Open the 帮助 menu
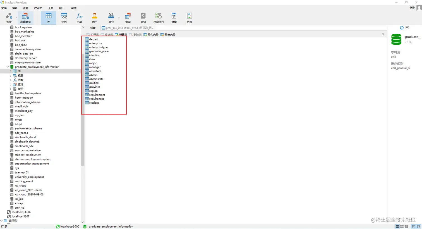Viewport: 422px width, 229px height. [74, 8]
